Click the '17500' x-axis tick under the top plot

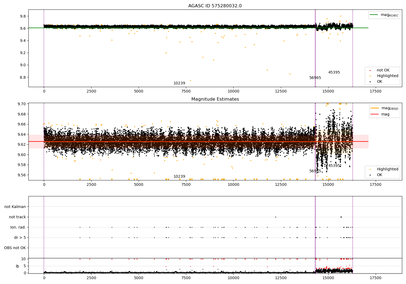point(375,91)
